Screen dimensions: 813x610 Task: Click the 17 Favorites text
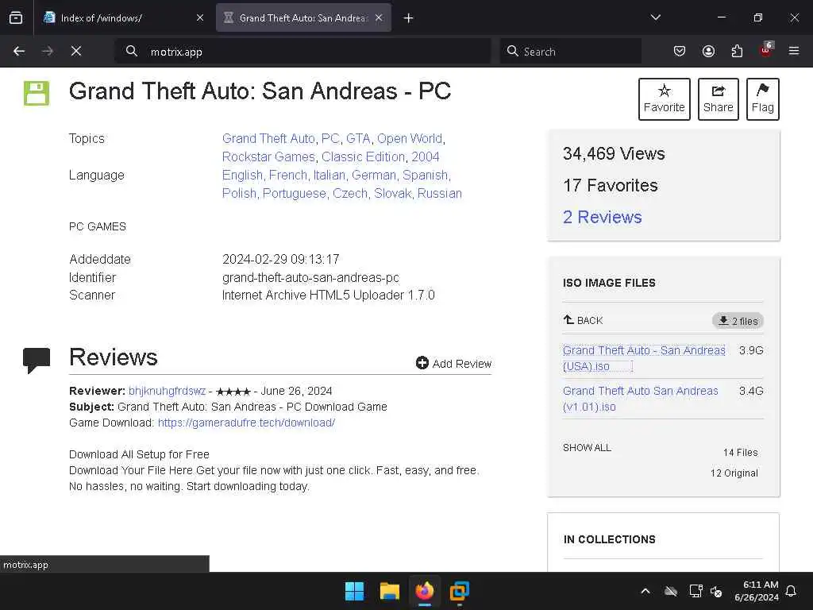(x=611, y=185)
